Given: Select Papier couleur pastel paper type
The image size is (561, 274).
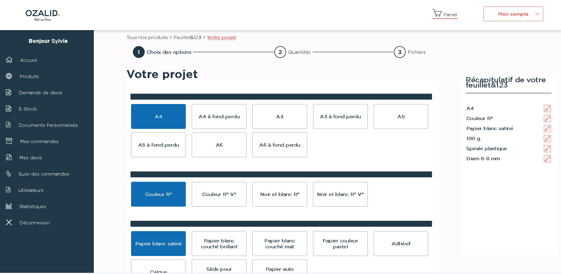Looking at the screenshot, I should [x=340, y=244].
